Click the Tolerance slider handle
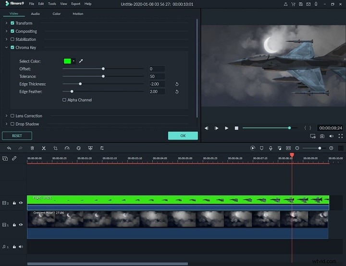The height and width of the screenshot is (266, 346). tap(103, 76)
